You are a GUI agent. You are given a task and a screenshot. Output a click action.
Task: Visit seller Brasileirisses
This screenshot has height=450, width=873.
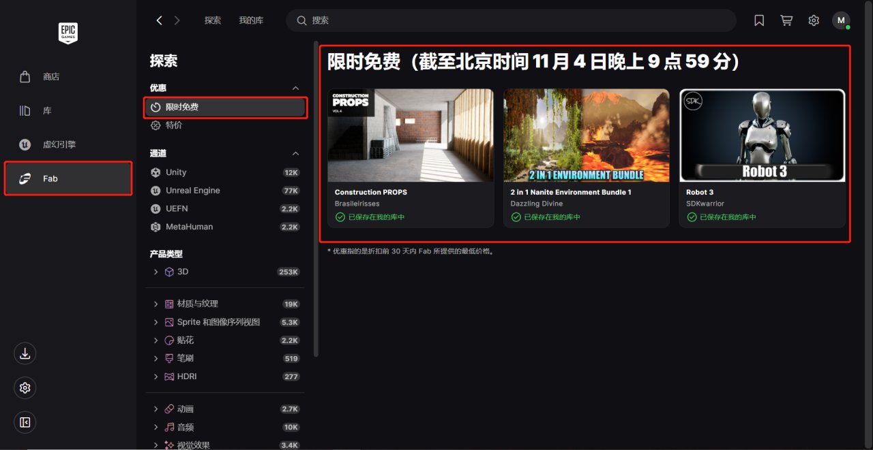tap(357, 204)
